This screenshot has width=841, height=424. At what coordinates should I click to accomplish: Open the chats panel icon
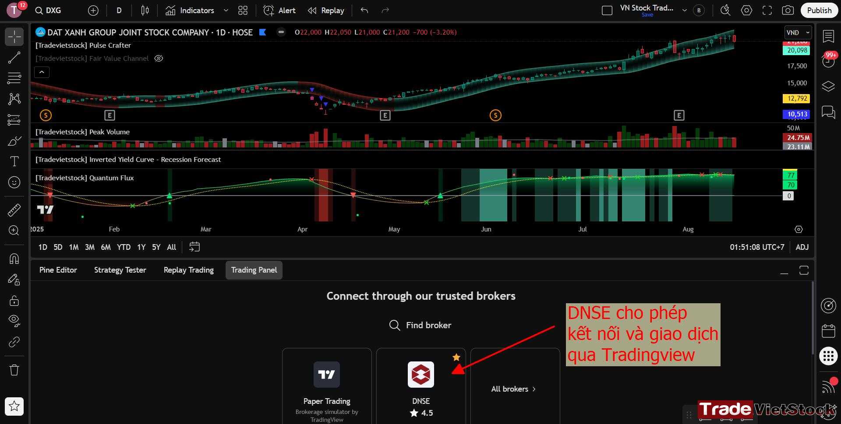coord(828,112)
